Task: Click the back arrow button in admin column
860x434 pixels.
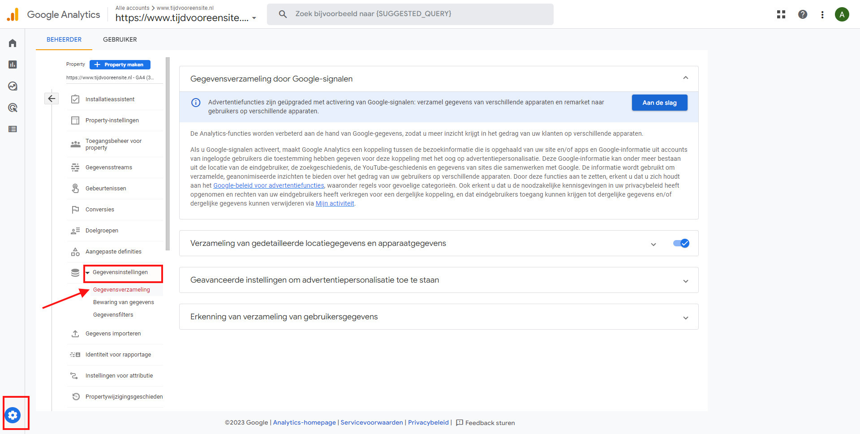Action: pyautogui.click(x=52, y=99)
